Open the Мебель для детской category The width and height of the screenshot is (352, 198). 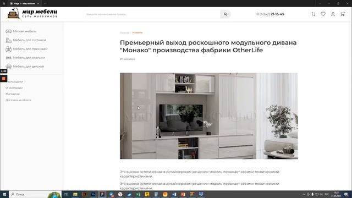click(x=28, y=67)
